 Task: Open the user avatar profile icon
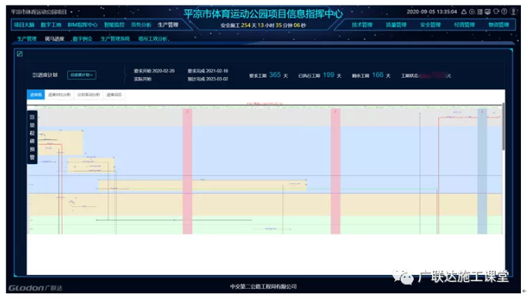(x=514, y=12)
